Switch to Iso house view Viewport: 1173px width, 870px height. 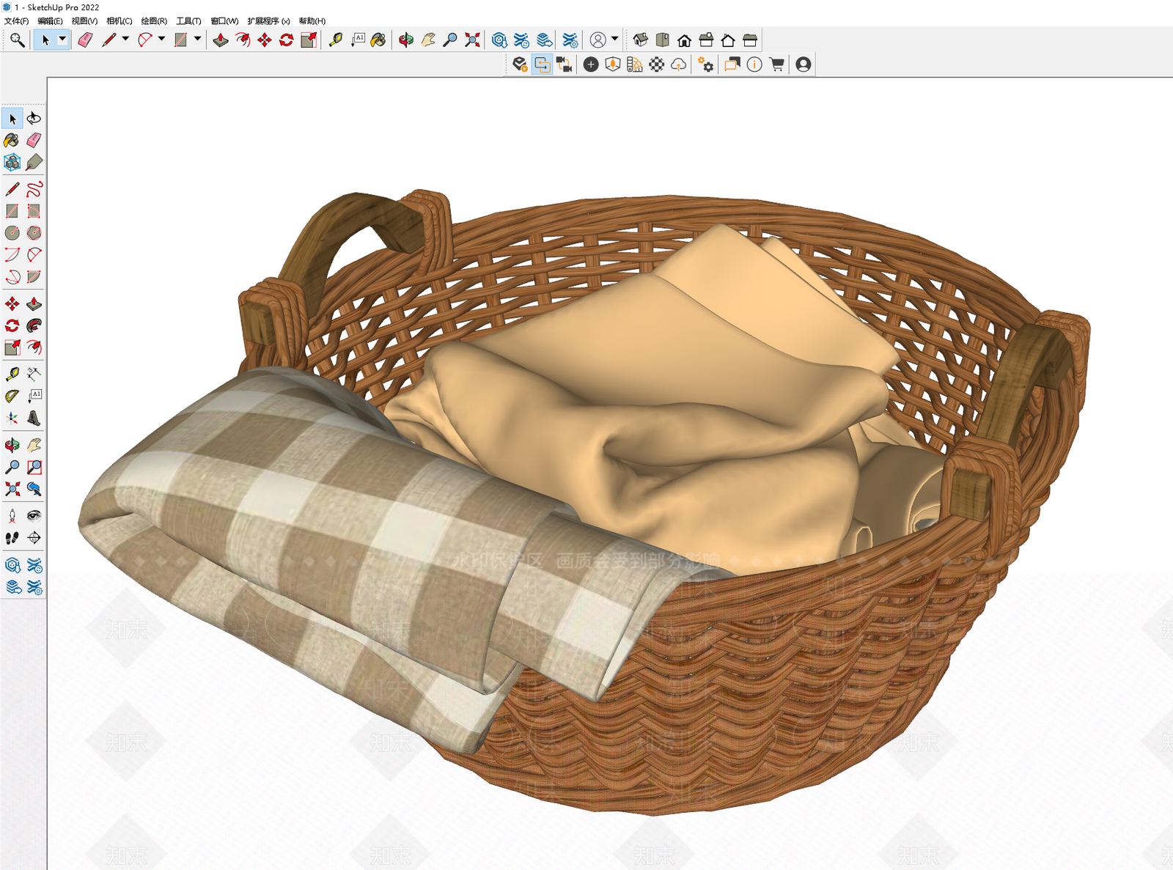640,40
